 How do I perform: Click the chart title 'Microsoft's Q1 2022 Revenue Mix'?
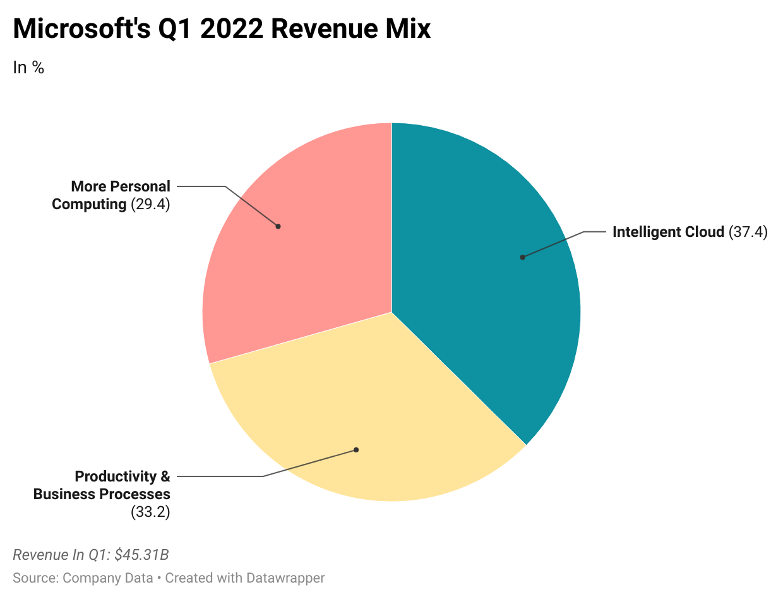pos(222,29)
